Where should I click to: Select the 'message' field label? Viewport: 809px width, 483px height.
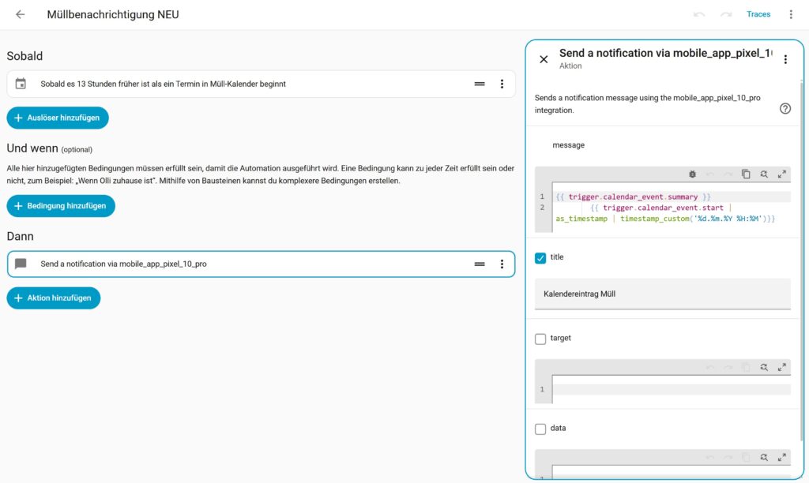(x=569, y=145)
